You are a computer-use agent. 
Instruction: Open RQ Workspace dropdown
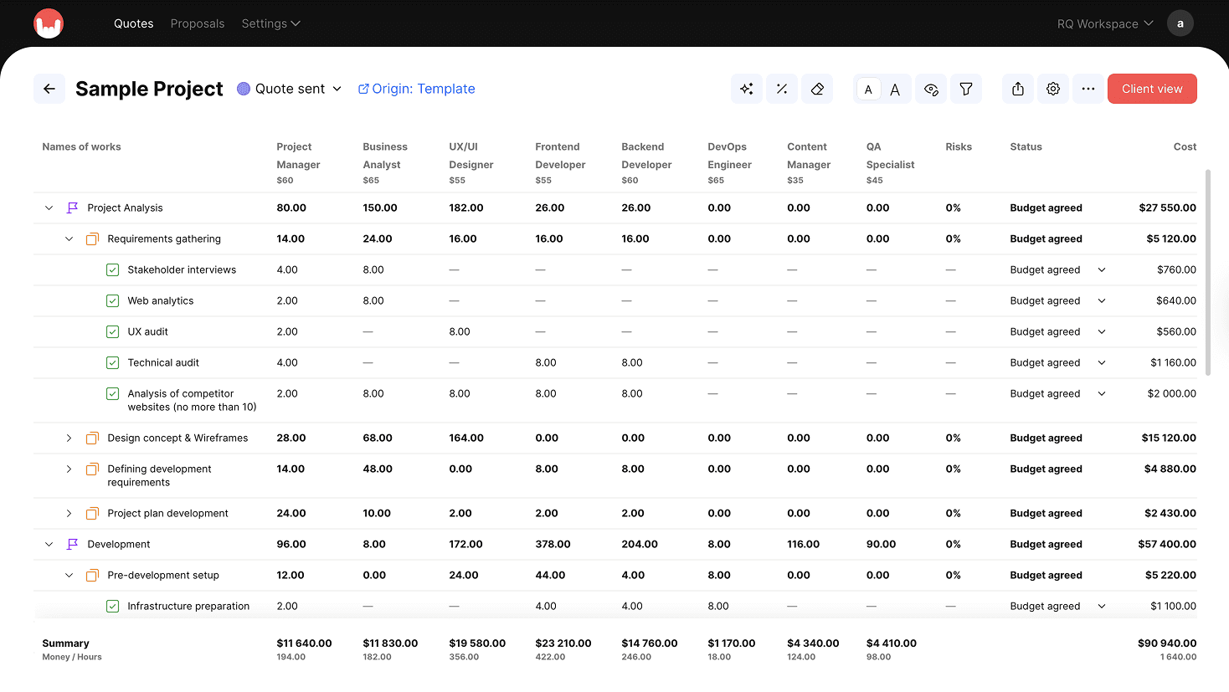(x=1105, y=23)
